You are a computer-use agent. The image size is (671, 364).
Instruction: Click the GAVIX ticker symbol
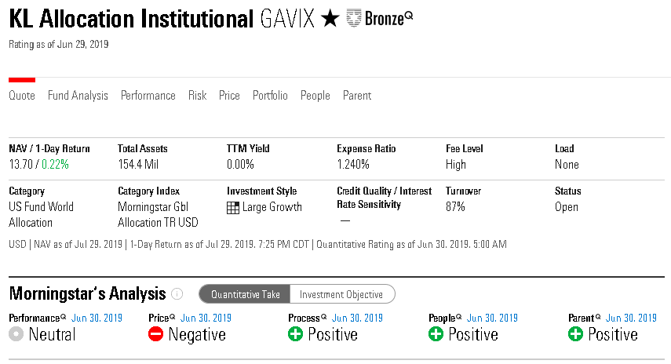point(286,19)
